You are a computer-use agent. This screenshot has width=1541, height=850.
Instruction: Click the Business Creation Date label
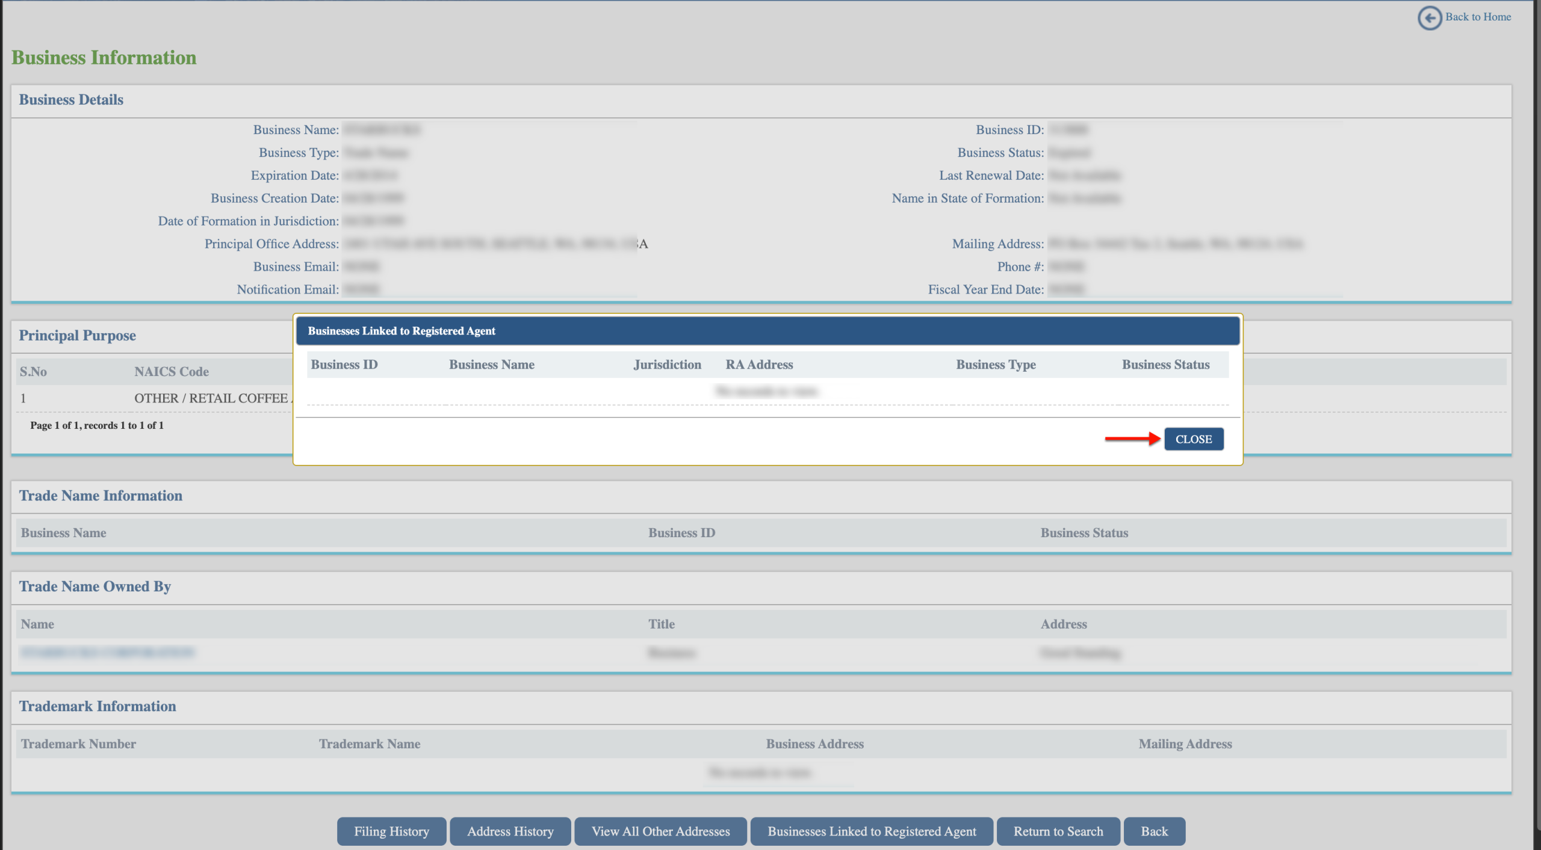(x=275, y=199)
